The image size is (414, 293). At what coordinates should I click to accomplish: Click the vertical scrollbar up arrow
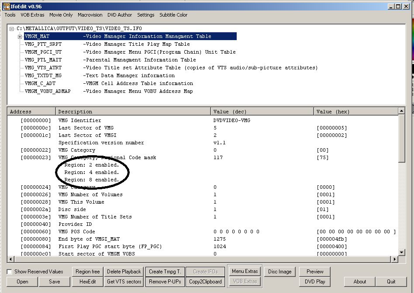(401, 111)
